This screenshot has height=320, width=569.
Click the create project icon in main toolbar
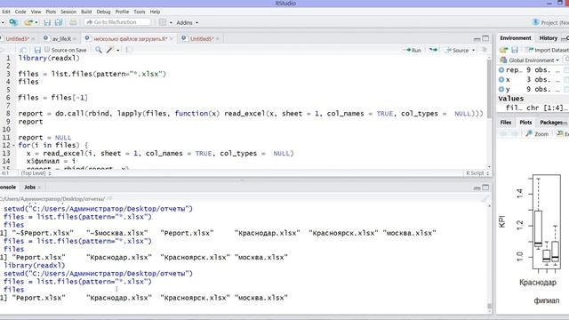pos(13,22)
